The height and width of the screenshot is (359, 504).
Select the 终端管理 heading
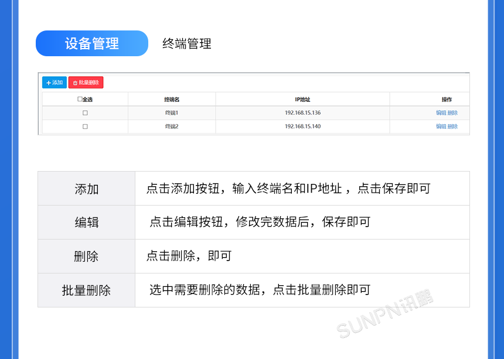(x=187, y=44)
